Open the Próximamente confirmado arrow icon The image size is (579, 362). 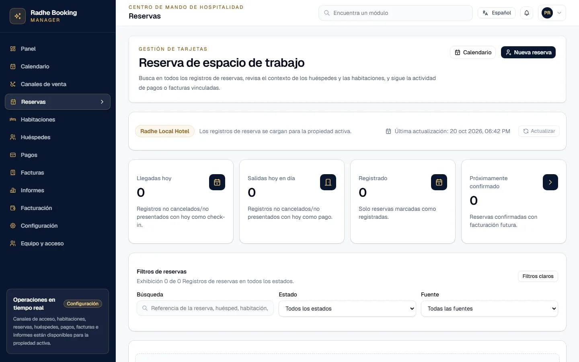(550, 182)
